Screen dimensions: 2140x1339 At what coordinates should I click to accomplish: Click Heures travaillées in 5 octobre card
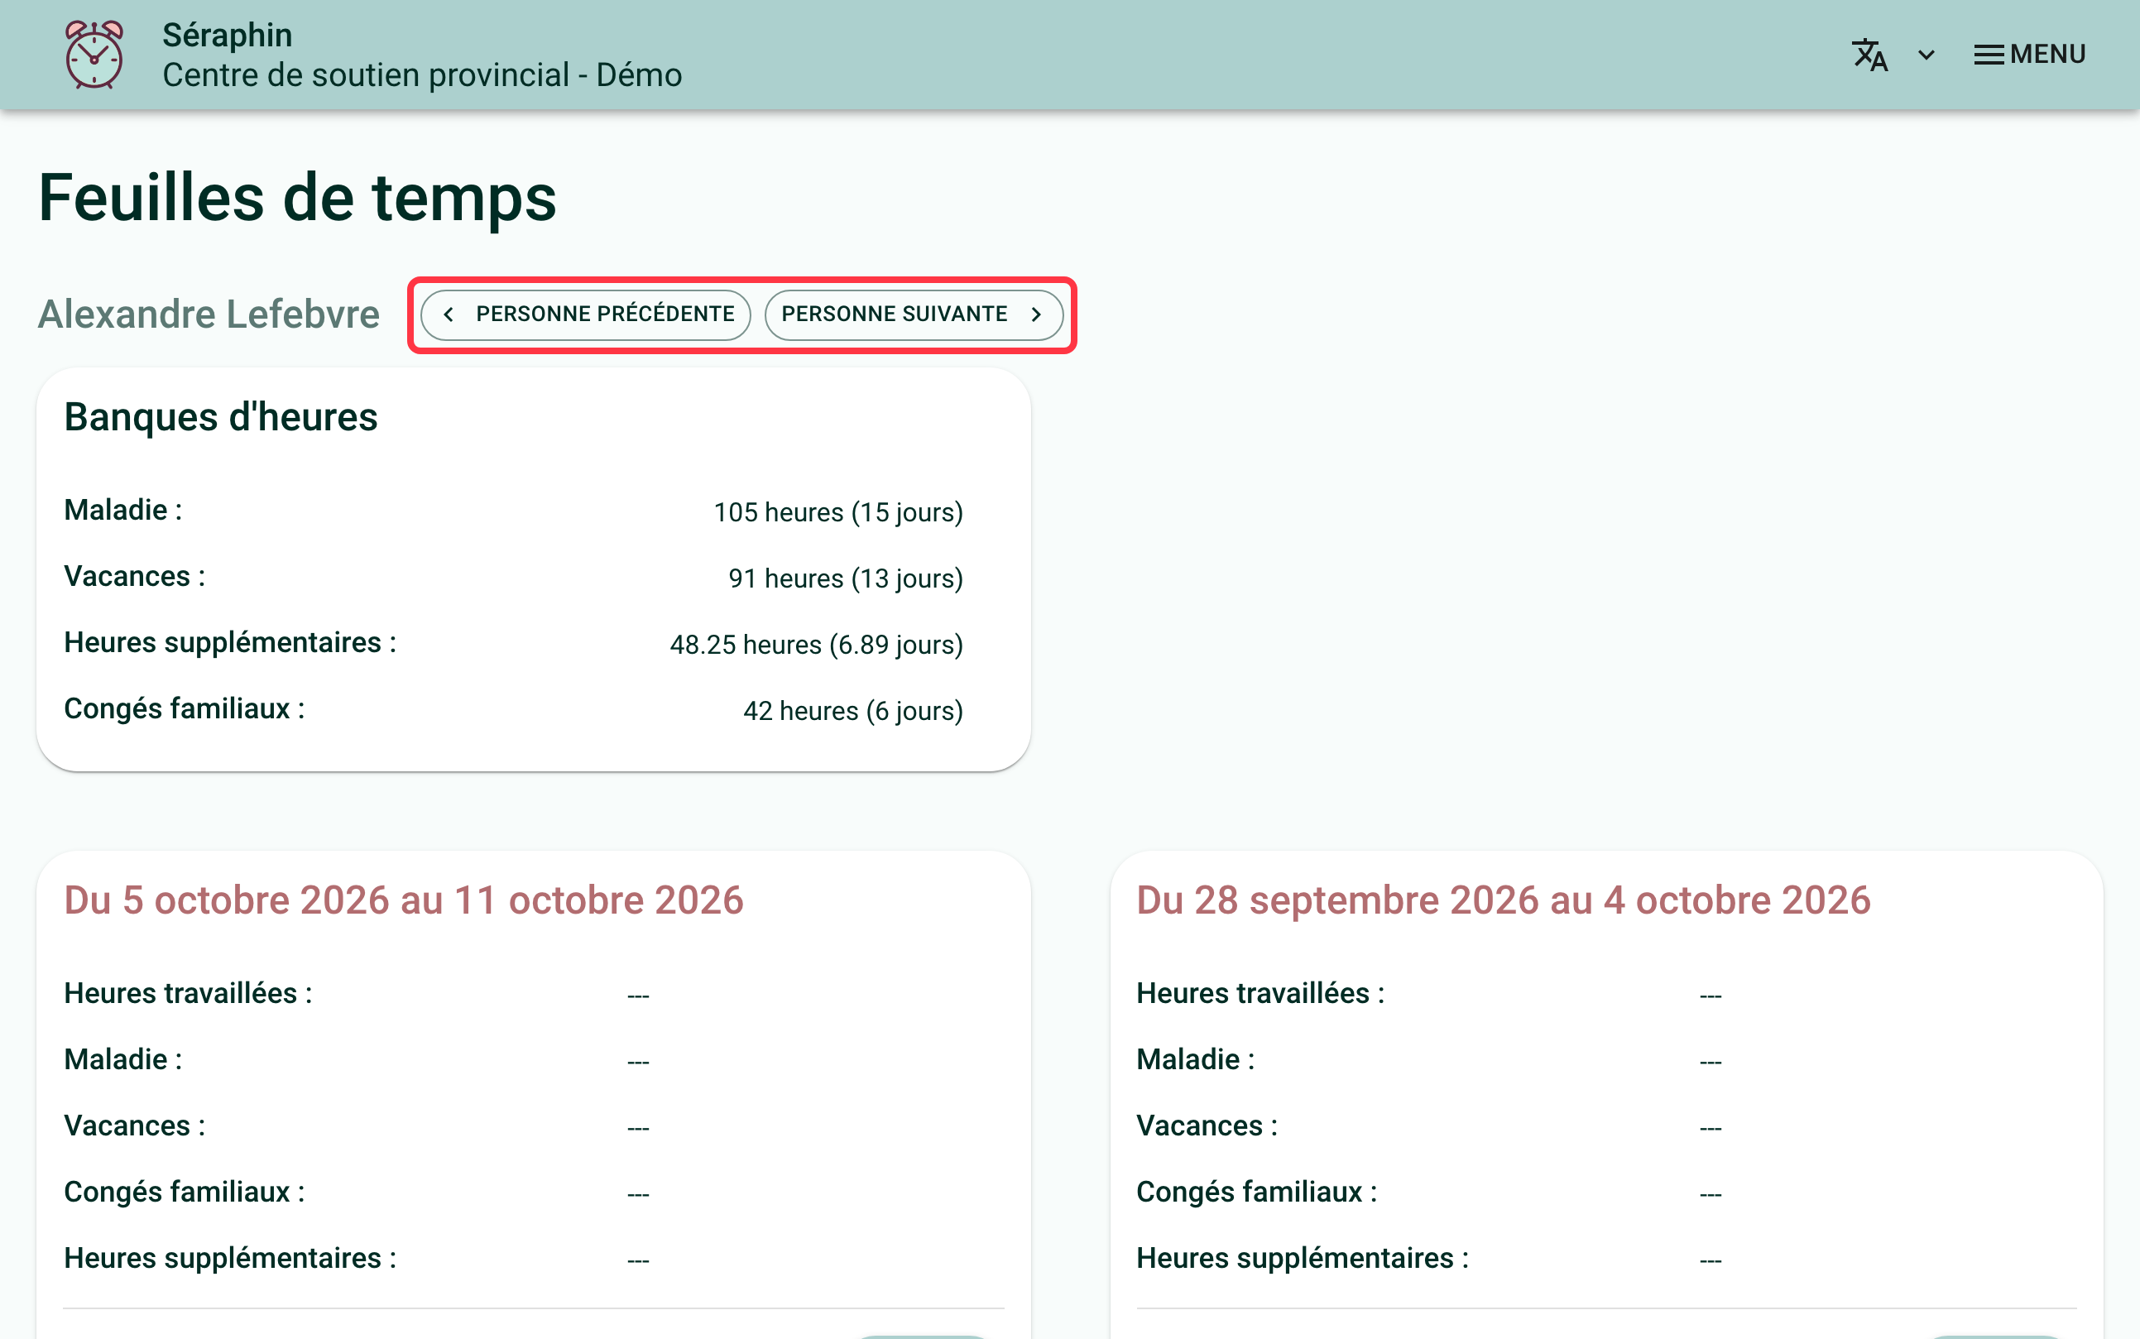click(x=188, y=994)
